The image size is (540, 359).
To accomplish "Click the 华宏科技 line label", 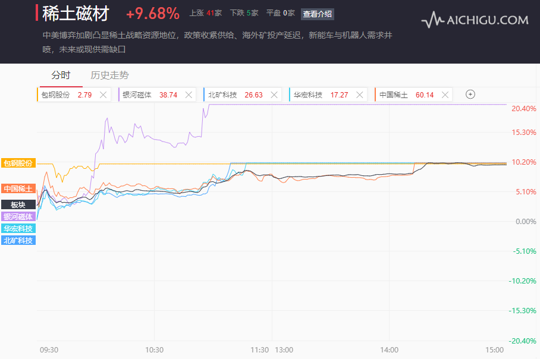I will click(18, 228).
